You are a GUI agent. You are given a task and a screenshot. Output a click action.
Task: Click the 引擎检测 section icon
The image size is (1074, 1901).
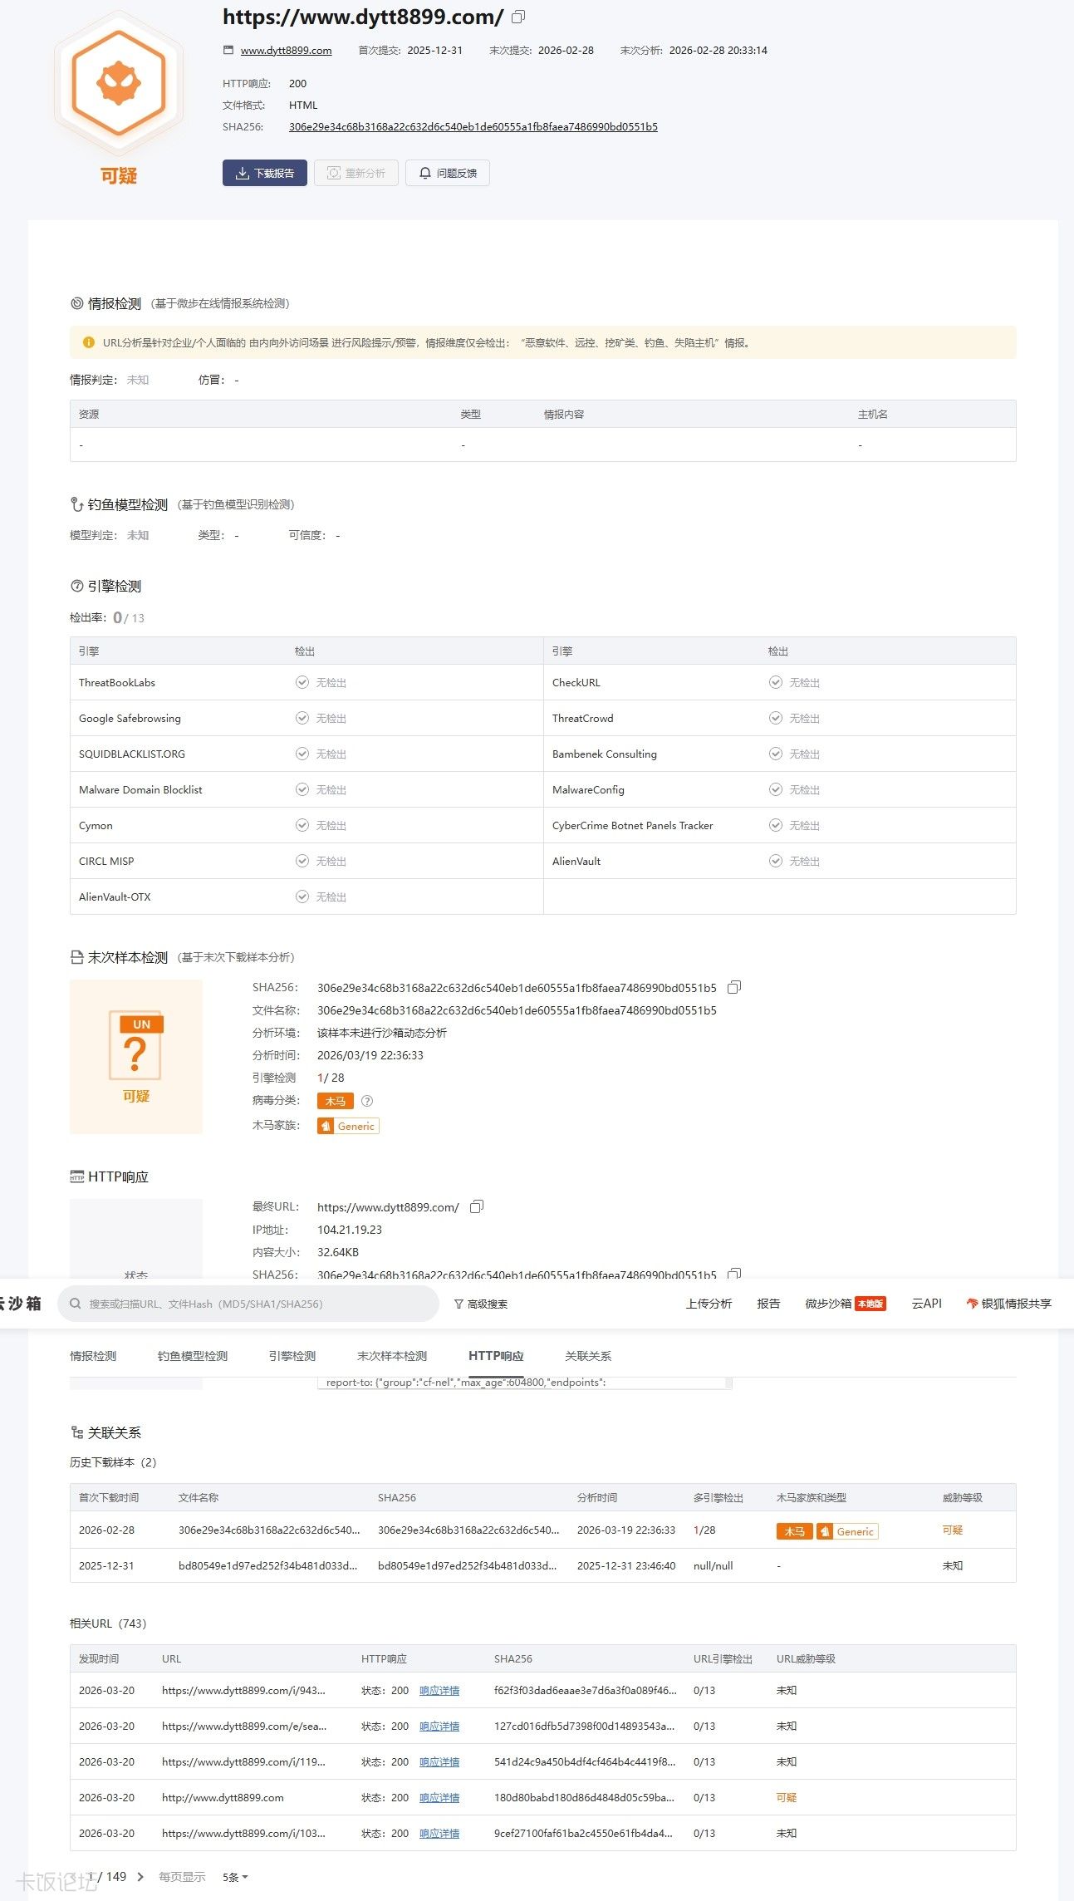coord(77,586)
